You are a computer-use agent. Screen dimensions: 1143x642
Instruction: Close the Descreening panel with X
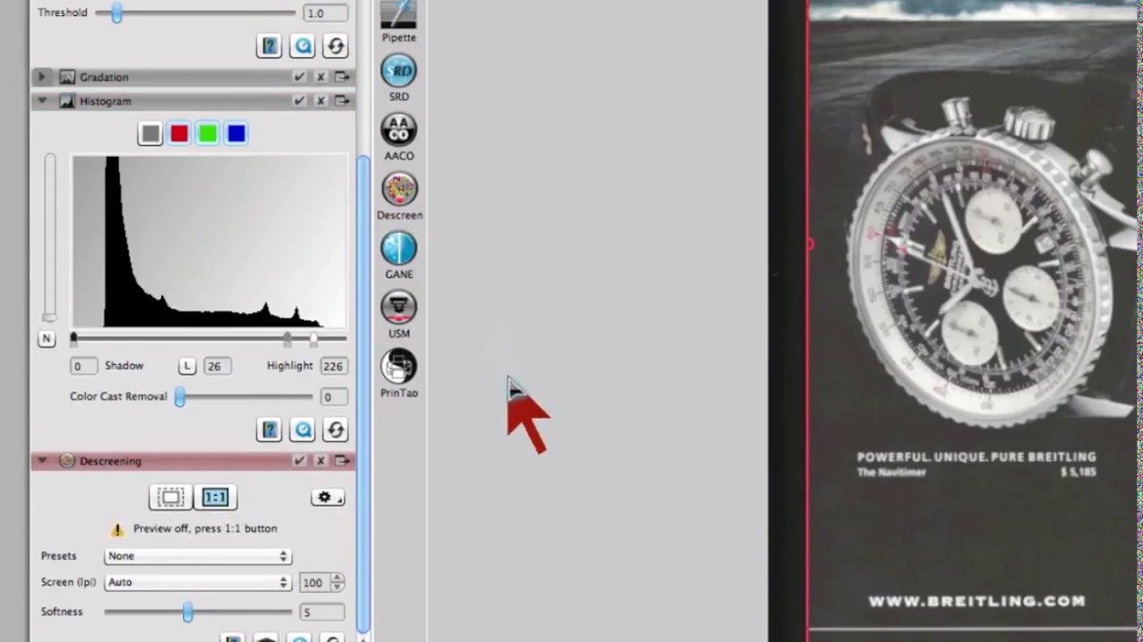(321, 461)
